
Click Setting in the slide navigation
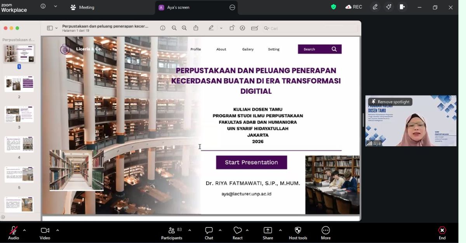(274, 49)
